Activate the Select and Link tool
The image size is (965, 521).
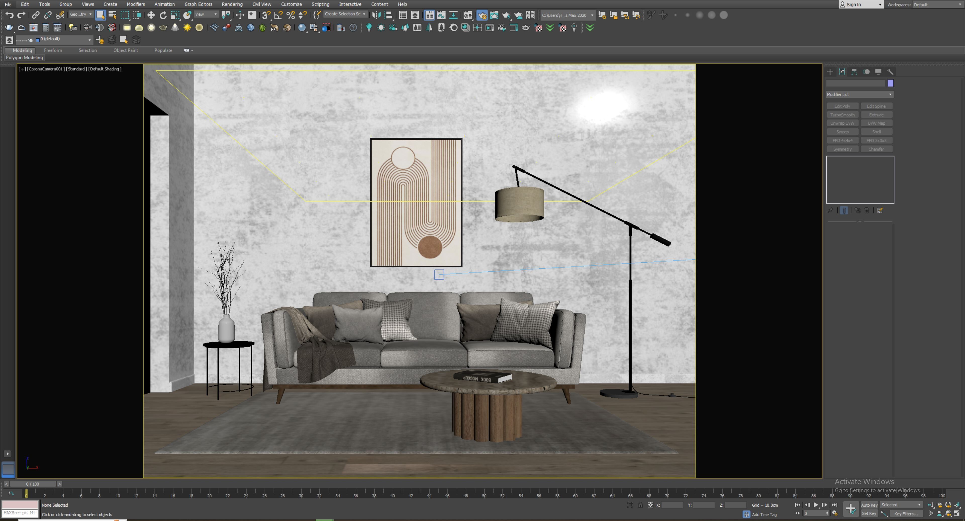[36, 15]
